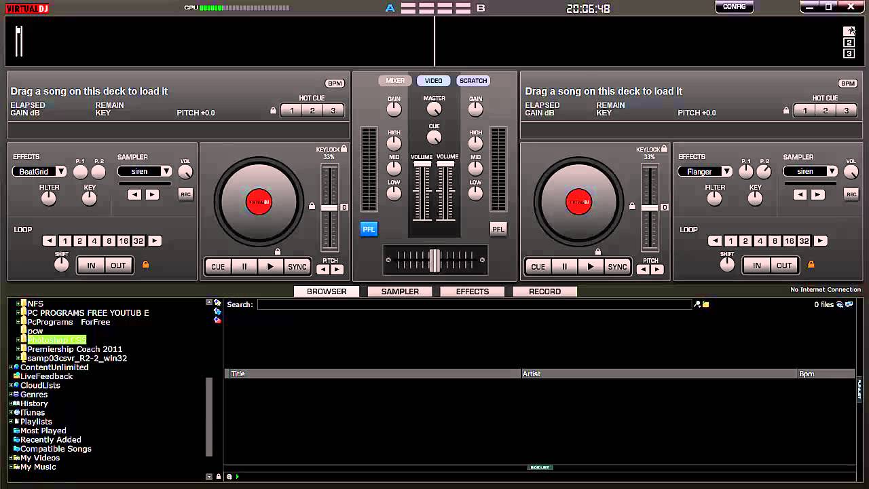869x489 pixels.
Task: Click the right sampler previous-sample arrow
Action: pos(800,195)
